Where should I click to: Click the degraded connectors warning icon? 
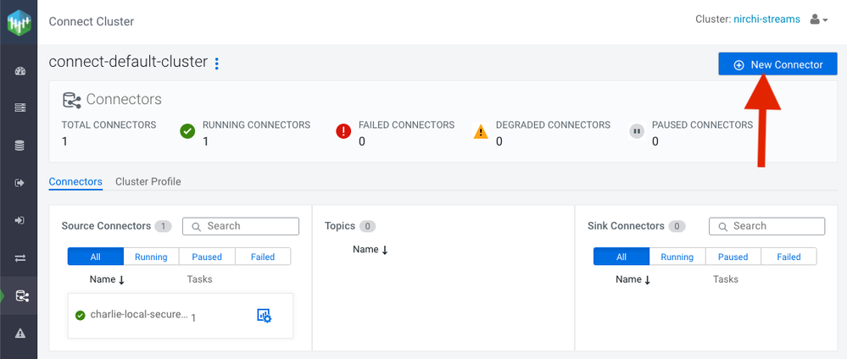tap(481, 132)
